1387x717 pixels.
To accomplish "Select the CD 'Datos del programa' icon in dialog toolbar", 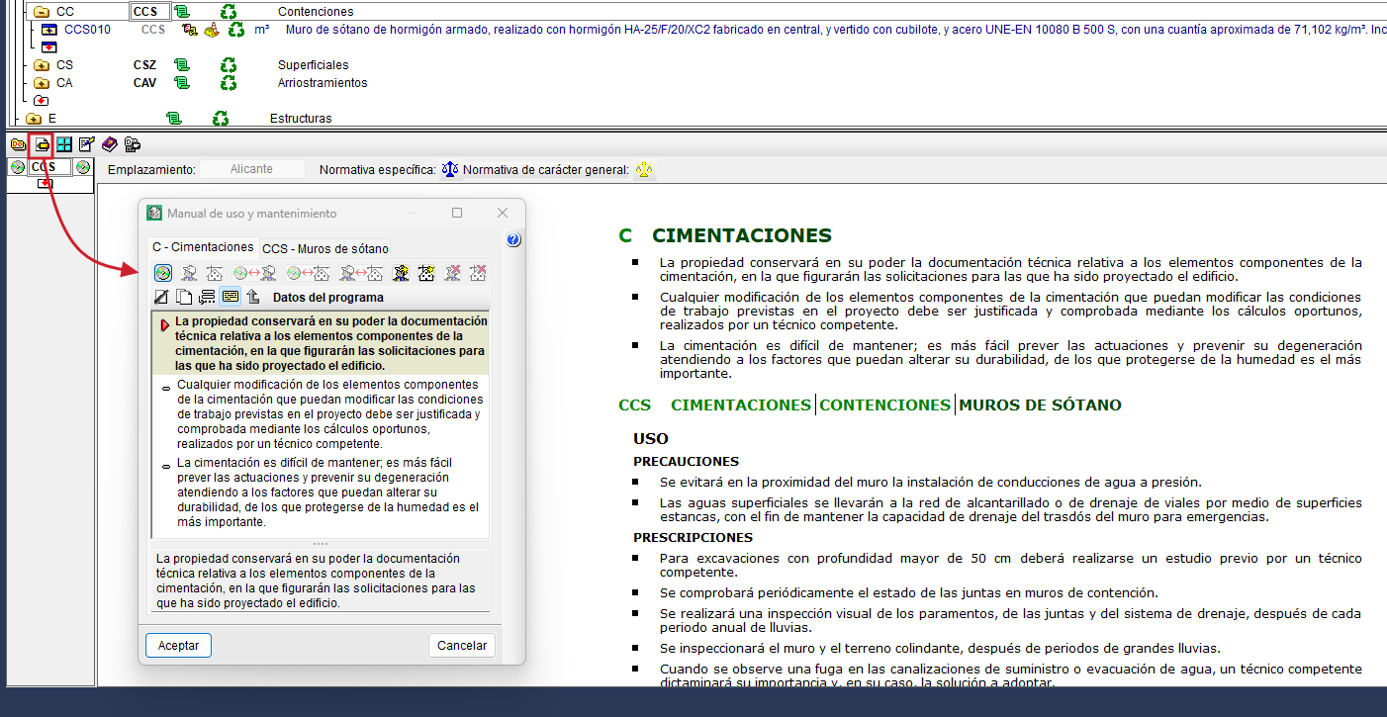I will (x=163, y=273).
